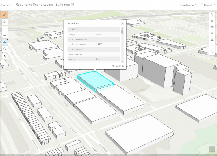217x156 pixels.
Task: Click the OBJECTID value 3
Action: point(96,29)
